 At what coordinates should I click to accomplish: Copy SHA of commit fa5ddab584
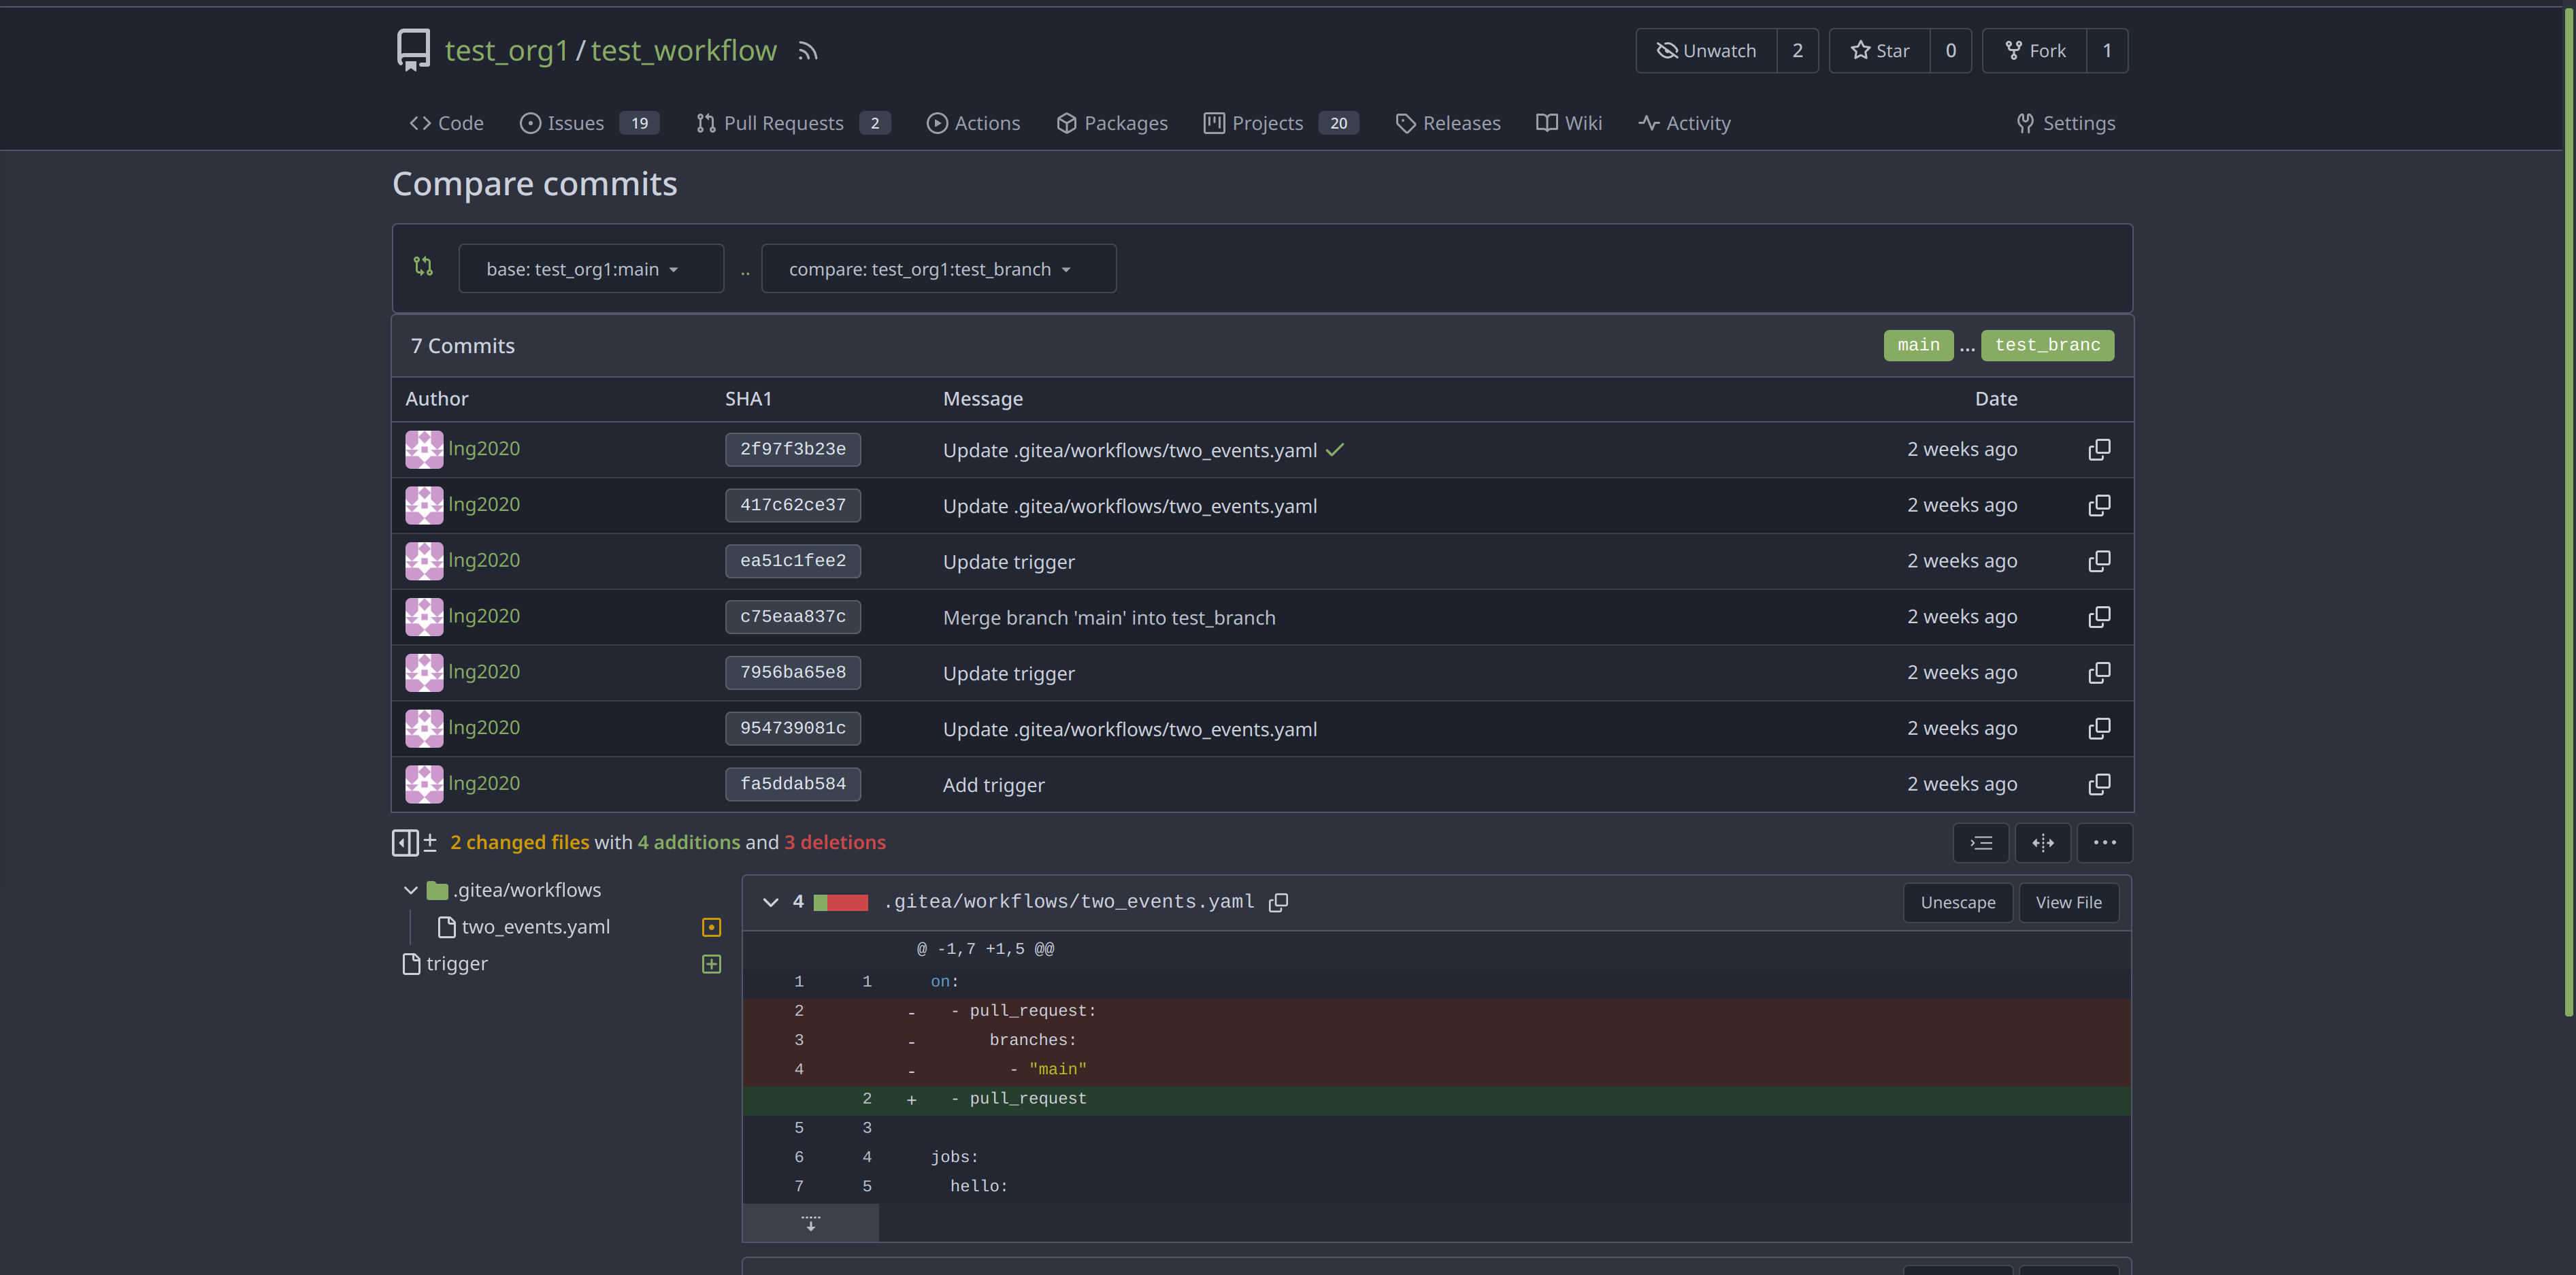click(2099, 784)
